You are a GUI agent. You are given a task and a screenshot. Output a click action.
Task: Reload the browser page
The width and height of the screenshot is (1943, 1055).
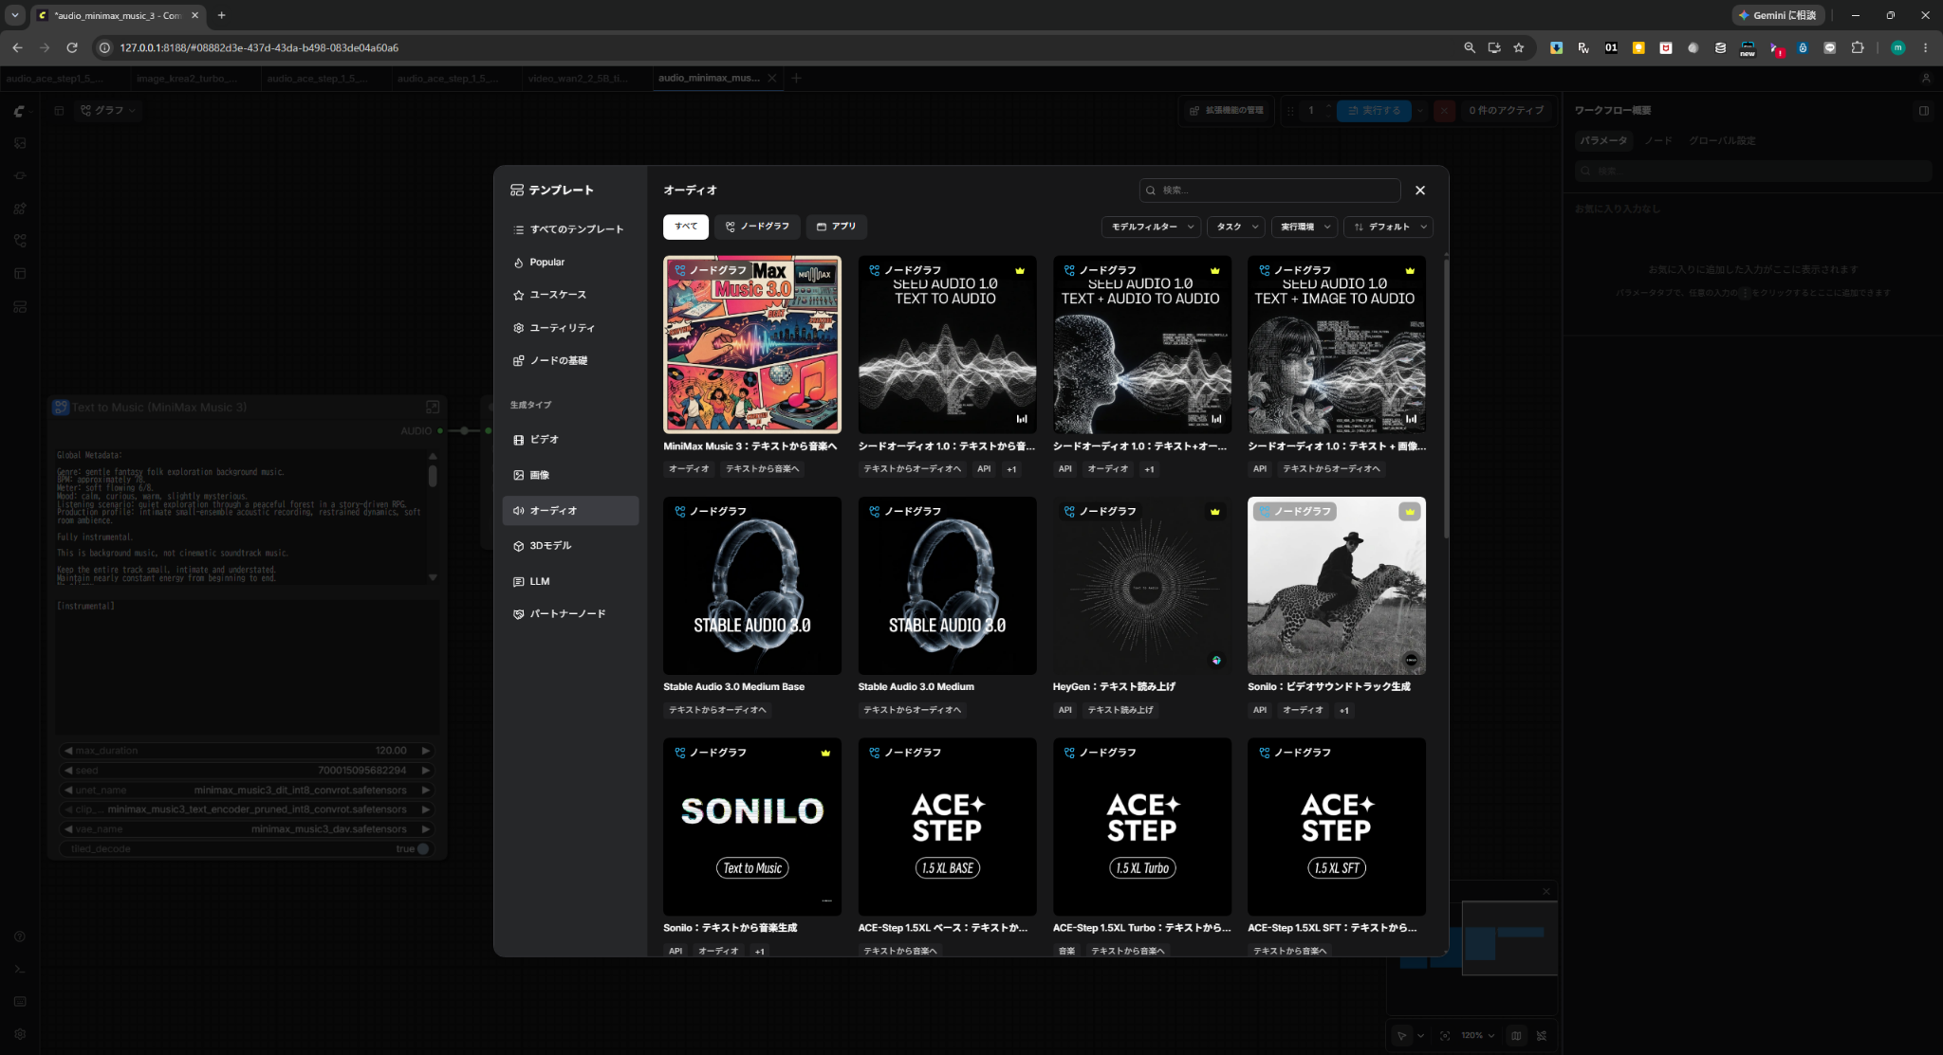point(72,47)
